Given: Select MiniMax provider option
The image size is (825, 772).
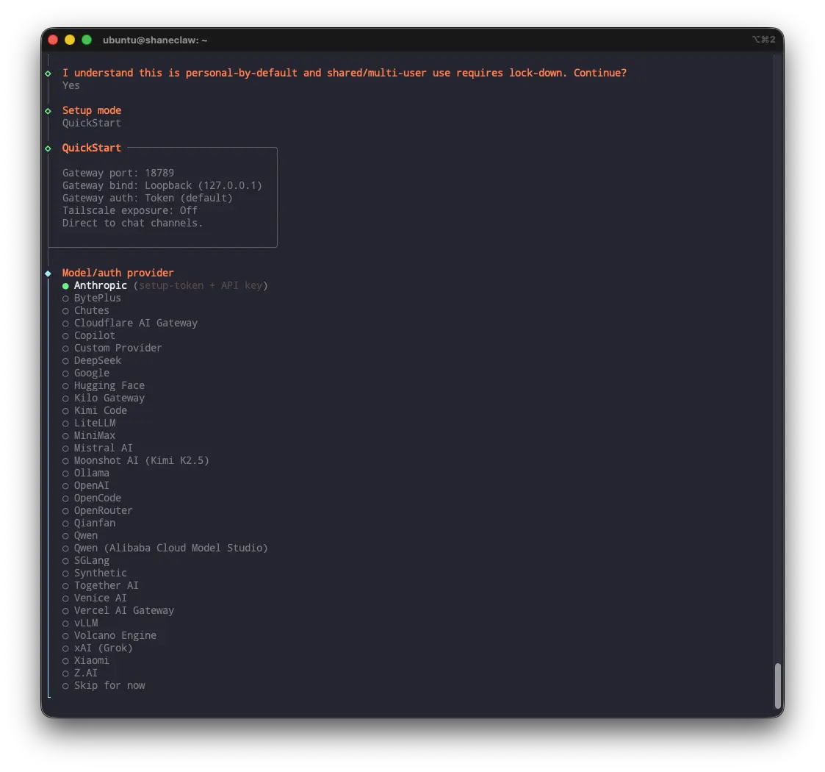Looking at the screenshot, I should [88, 435].
